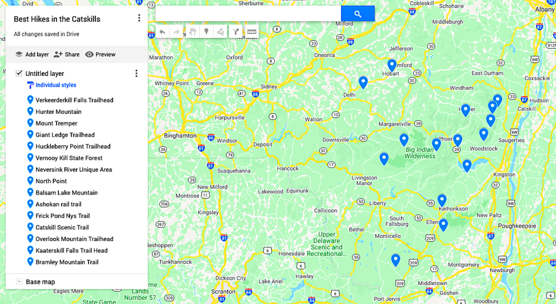Select Neversink River Unique Area entry
556x304 pixels.
click(x=74, y=170)
